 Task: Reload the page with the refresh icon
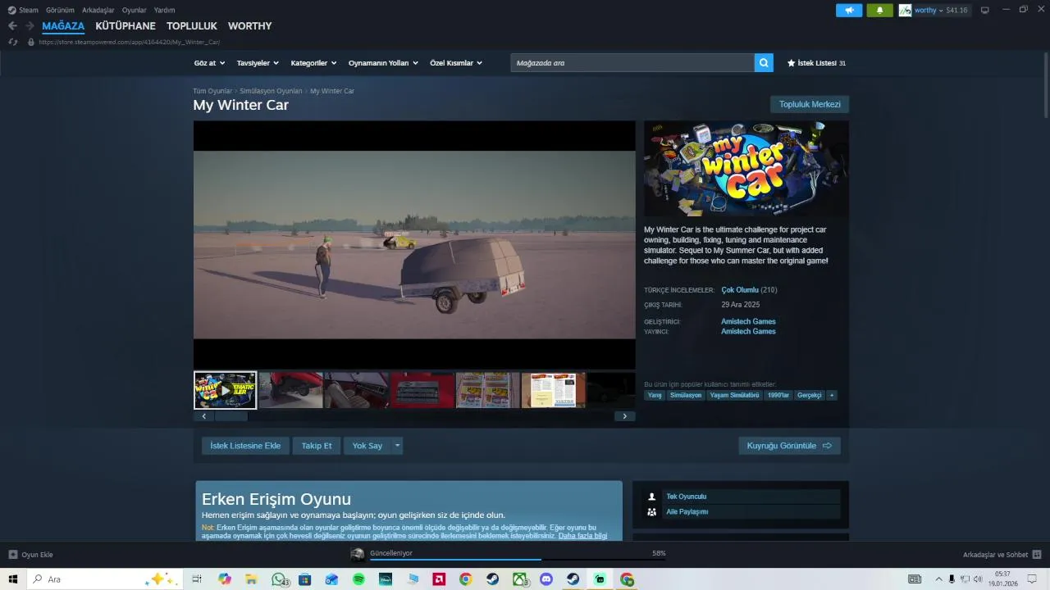click(12, 42)
